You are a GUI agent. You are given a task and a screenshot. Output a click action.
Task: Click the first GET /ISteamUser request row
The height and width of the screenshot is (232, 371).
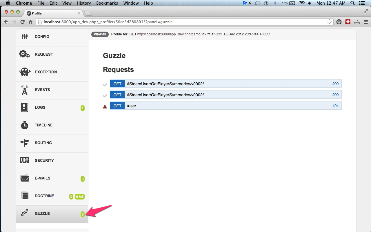[226, 84]
